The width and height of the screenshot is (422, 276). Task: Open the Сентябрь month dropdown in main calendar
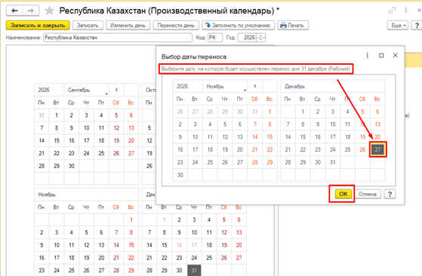click(x=86, y=90)
